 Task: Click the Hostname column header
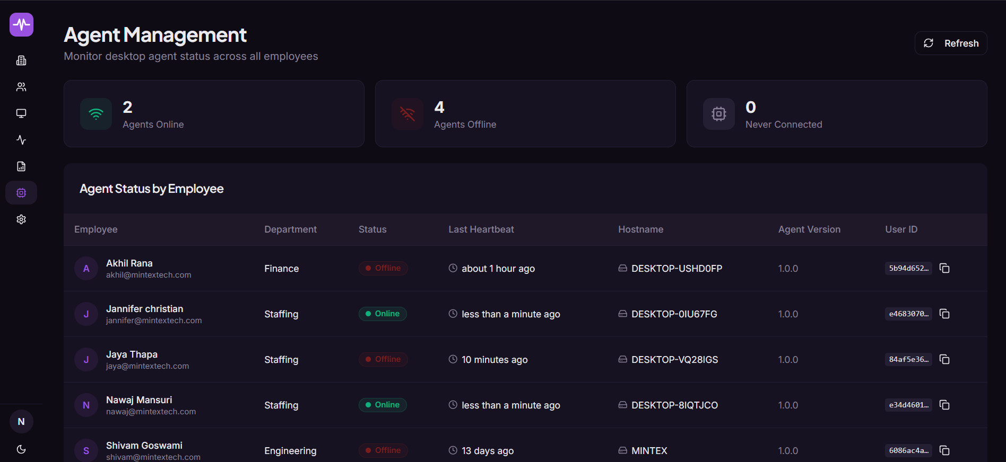(x=641, y=229)
